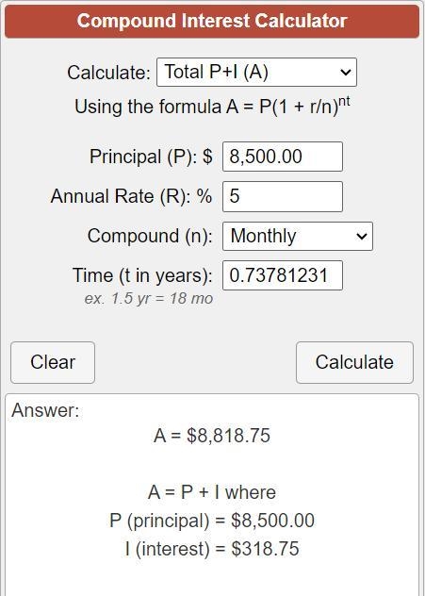Click the Compound Interest Calculator header bar

point(212,21)
